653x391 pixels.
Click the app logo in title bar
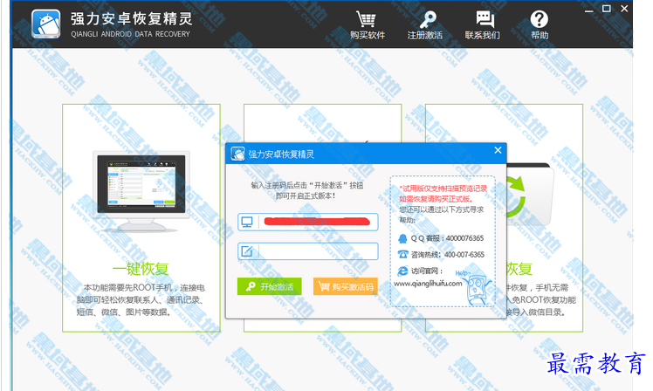click(45, 24)
